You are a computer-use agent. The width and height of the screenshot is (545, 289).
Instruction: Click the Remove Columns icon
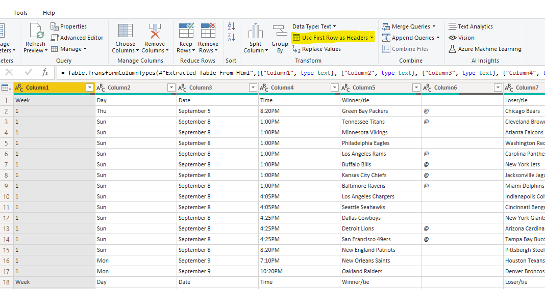(x=155, y=31)
